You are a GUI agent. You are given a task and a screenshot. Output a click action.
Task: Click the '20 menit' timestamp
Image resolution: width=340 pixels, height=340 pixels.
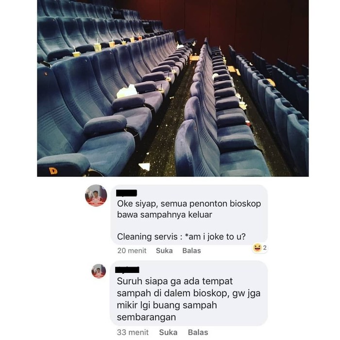click(x=132, y=251)
